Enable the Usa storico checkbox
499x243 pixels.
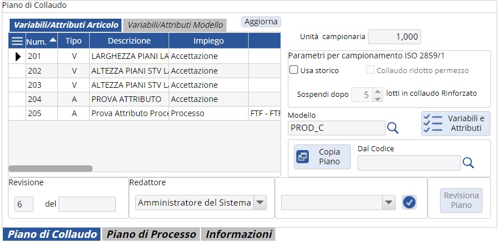[x=294, y=70]
